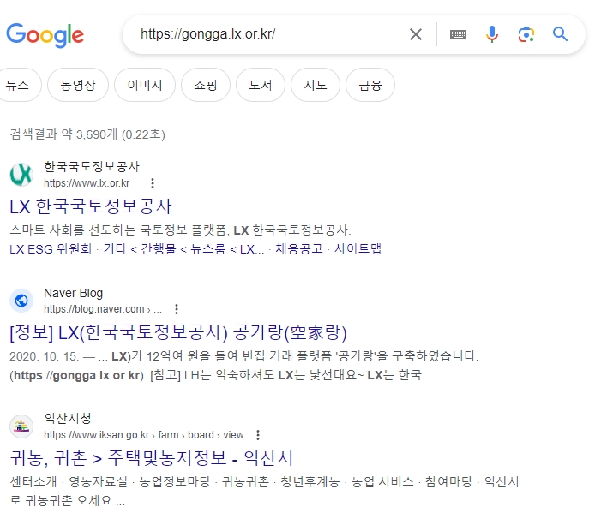Image resolution: width=601 pixels, height=525 pixels.
Task: Click the 익산시청 favicon icon
Action: click(x=21, y=427)
